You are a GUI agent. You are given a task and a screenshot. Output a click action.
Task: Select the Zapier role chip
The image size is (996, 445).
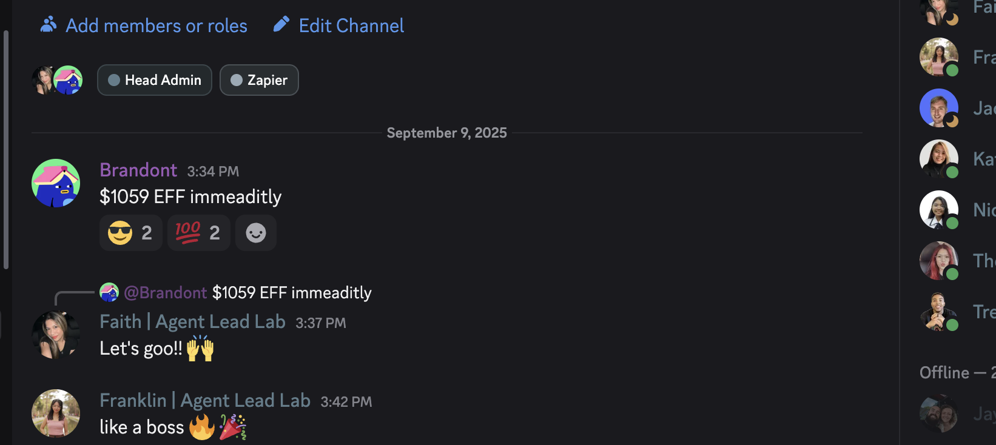point(259,80)
